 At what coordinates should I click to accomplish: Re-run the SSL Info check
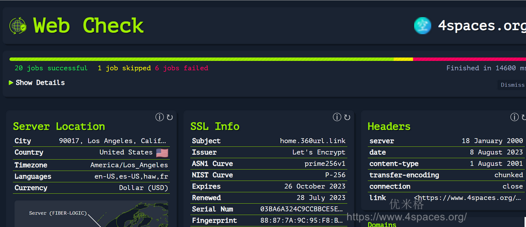(347, 117)
